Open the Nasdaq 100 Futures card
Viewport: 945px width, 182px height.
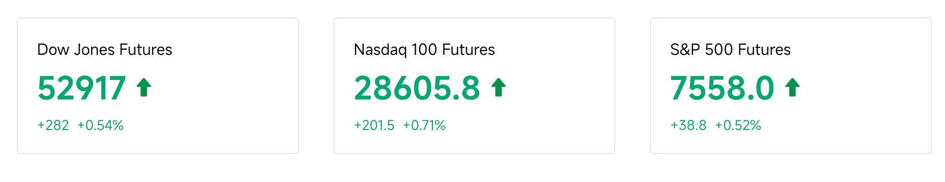(474, 86)
